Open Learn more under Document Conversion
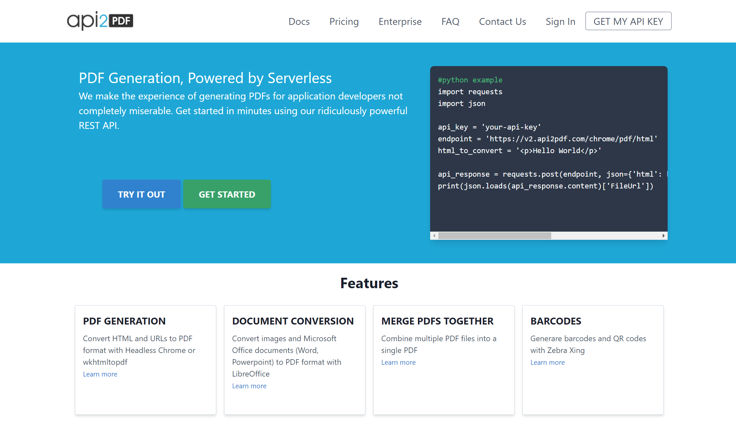Screen dimensions: 736x422 pos(249,386)
